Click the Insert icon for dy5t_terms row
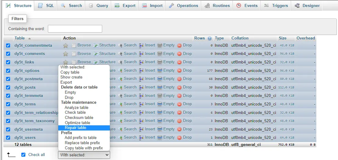The width and height of the screenshot is (338, 160). coord(142,104)
